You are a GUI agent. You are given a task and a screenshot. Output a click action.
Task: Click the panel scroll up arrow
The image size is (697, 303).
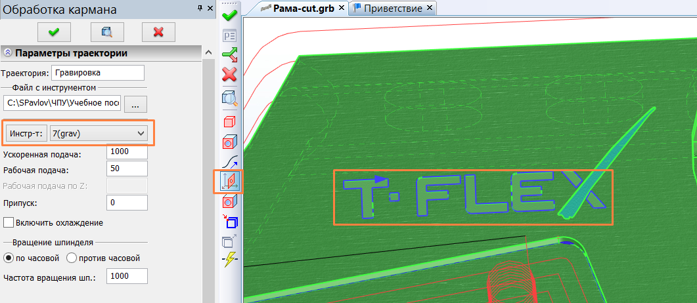(208, 52)
